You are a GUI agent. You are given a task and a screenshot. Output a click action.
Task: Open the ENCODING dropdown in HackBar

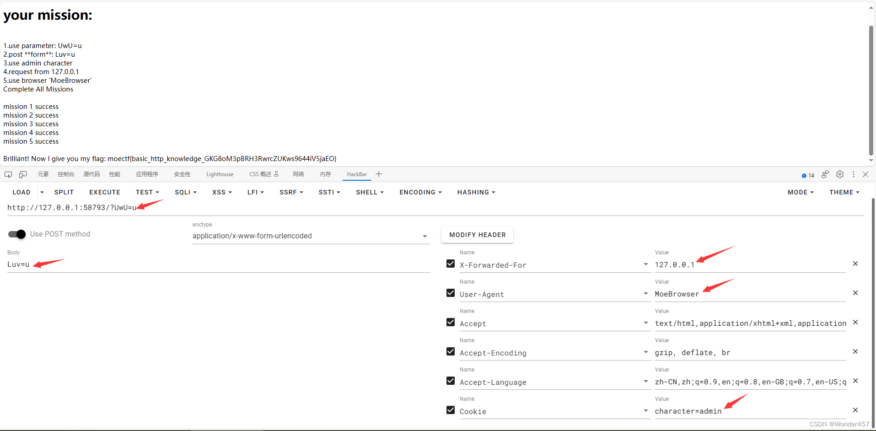coord(420,192)
